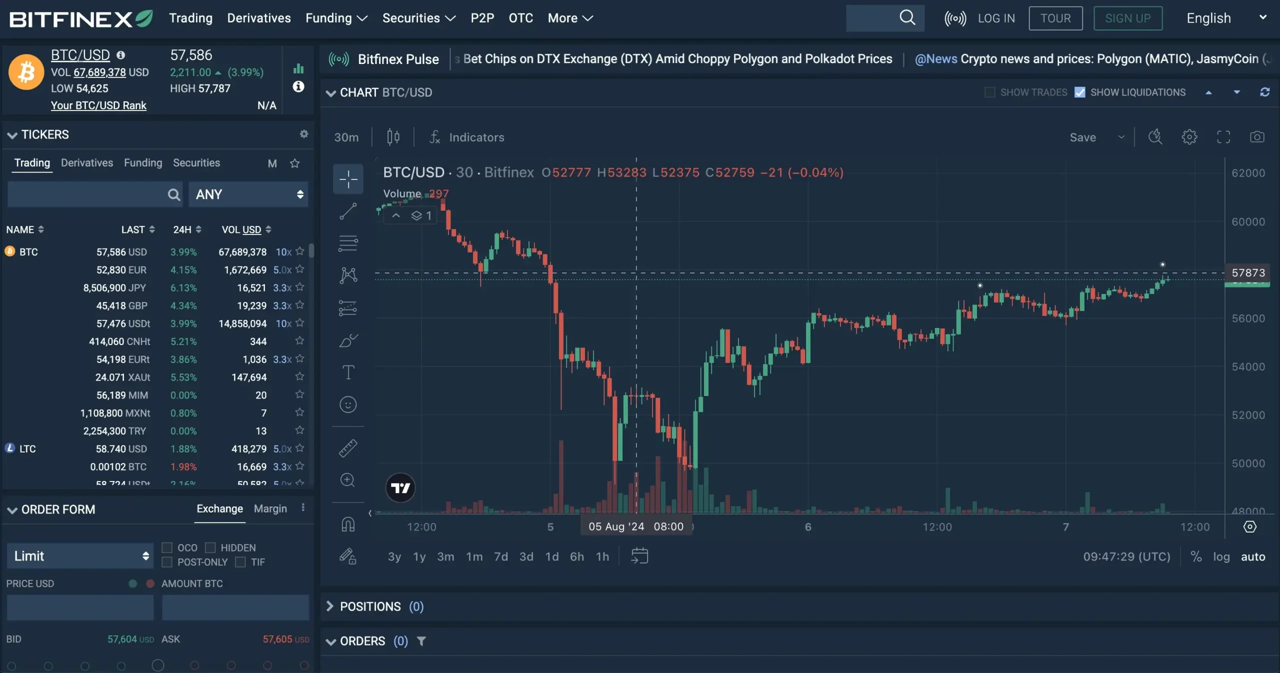Open the emoji icons tool
This screenshot has width=1280, height=673.
(348, 404)
